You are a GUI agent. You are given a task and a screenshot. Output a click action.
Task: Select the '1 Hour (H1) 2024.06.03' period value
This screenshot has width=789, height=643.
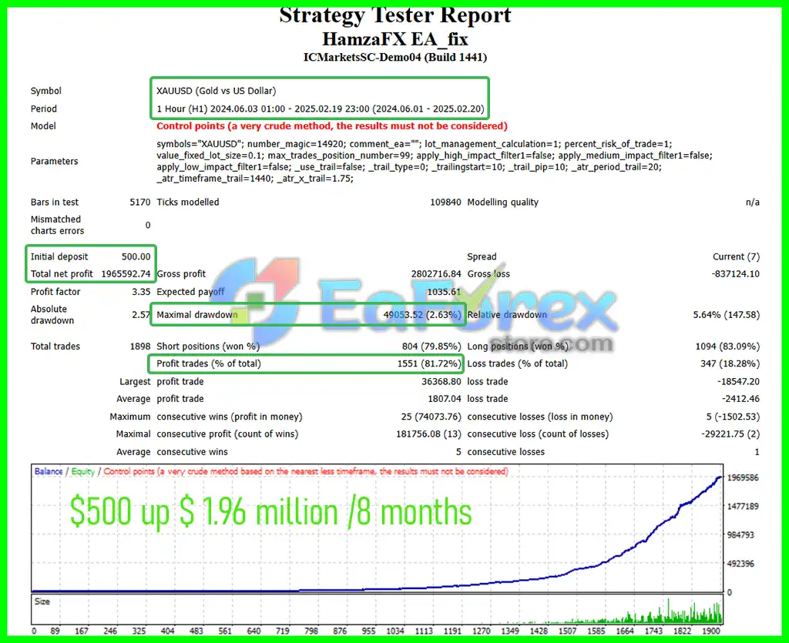point(320,109)
